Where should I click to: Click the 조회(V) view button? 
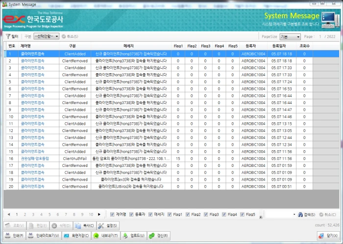coord(15,225)
